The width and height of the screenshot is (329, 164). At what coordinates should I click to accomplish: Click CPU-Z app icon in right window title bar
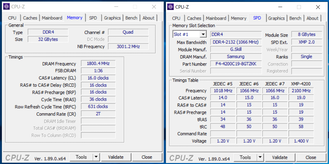click(170, 7)
